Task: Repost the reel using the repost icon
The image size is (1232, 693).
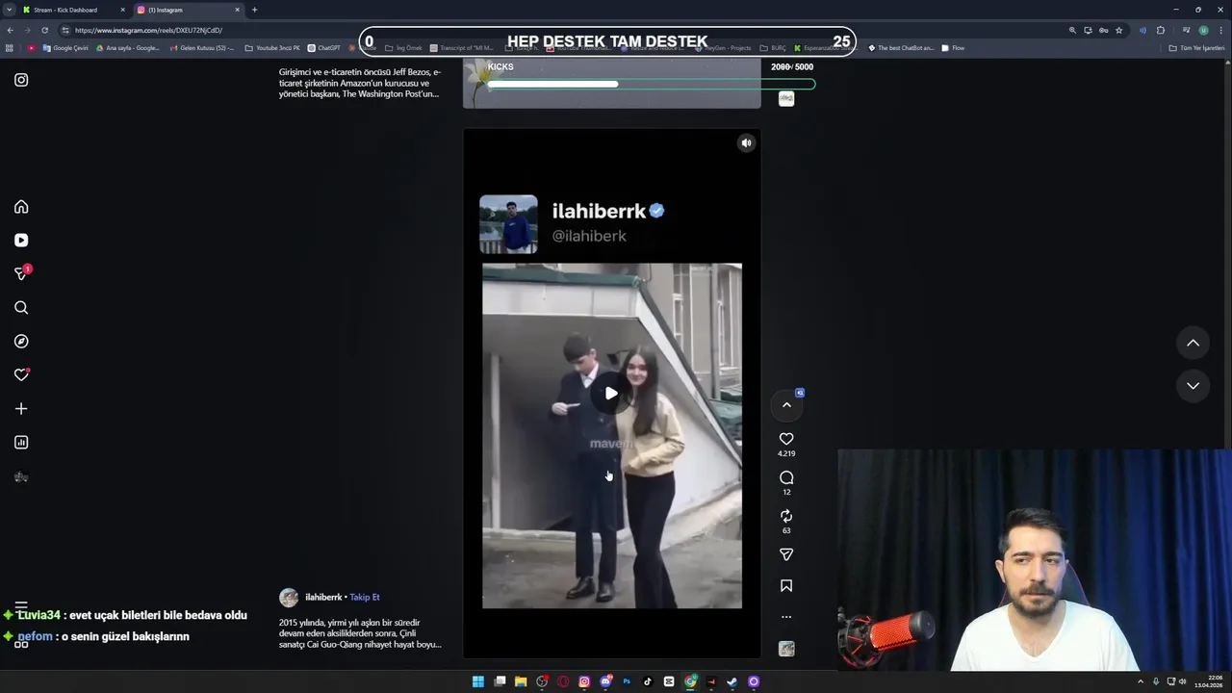Action: click(786, 516)
